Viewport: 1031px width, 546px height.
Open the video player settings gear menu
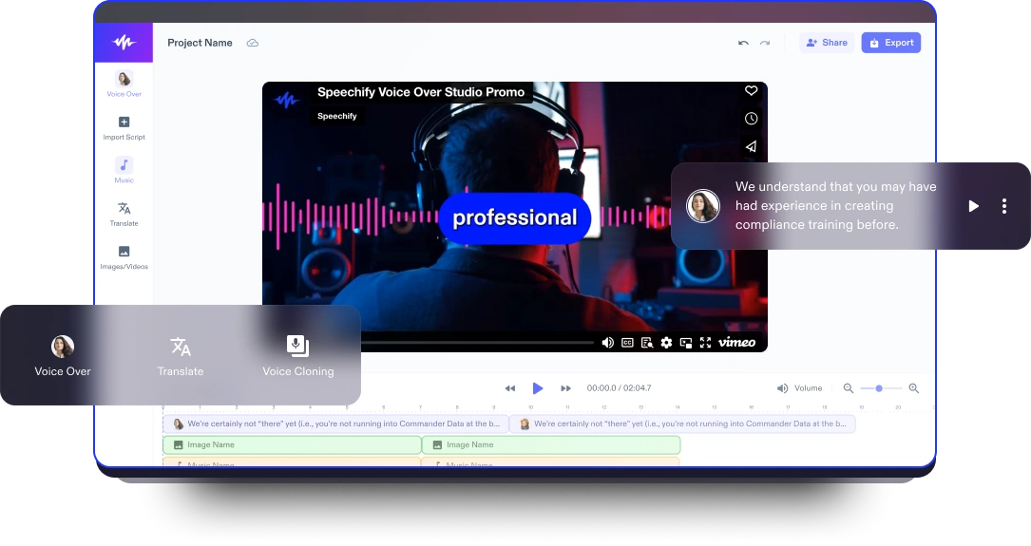pos(666,343)
